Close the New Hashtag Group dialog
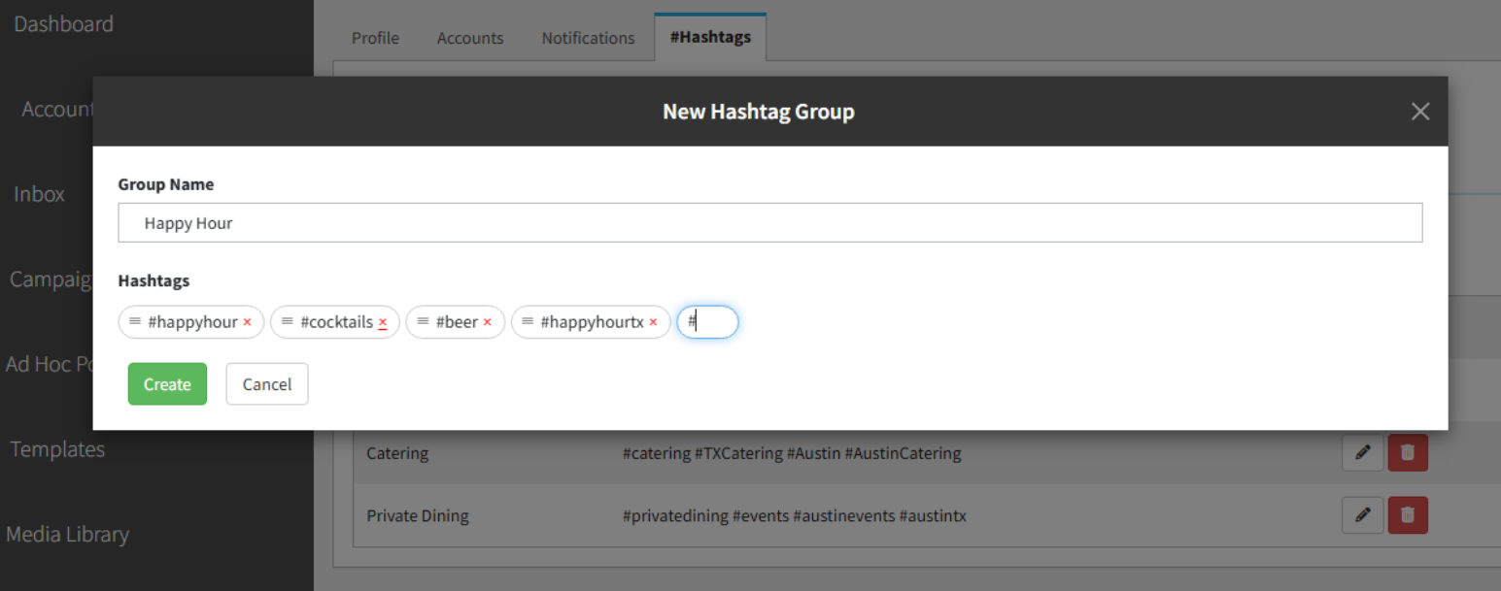The width and height of the screenshot is (1501, 591). pos(1420,112)
